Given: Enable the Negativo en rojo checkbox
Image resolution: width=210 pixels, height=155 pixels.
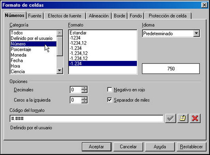Looking at the screenshot, I should point(110,89).
